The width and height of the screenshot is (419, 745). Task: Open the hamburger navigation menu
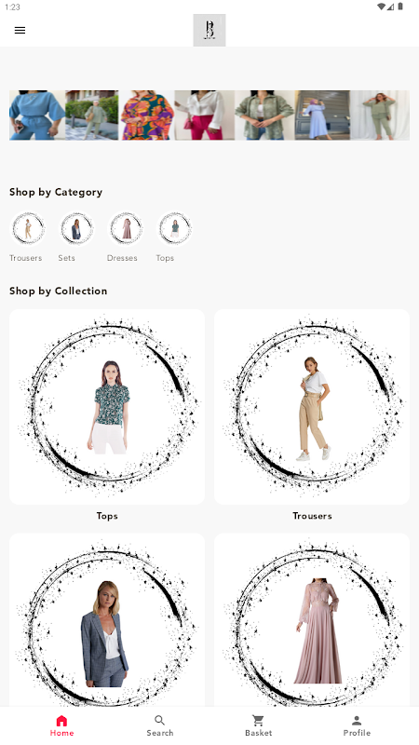[x=20, y=31]
